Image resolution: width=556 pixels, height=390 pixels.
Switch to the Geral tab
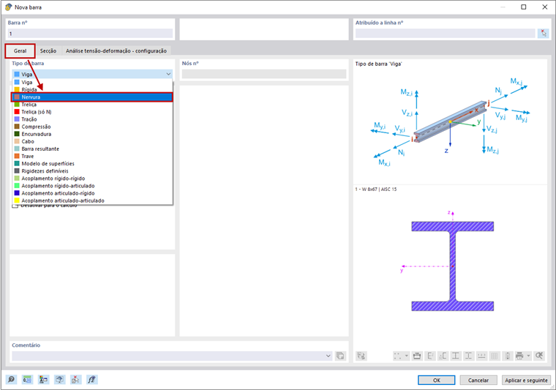[x=20, y=50]
